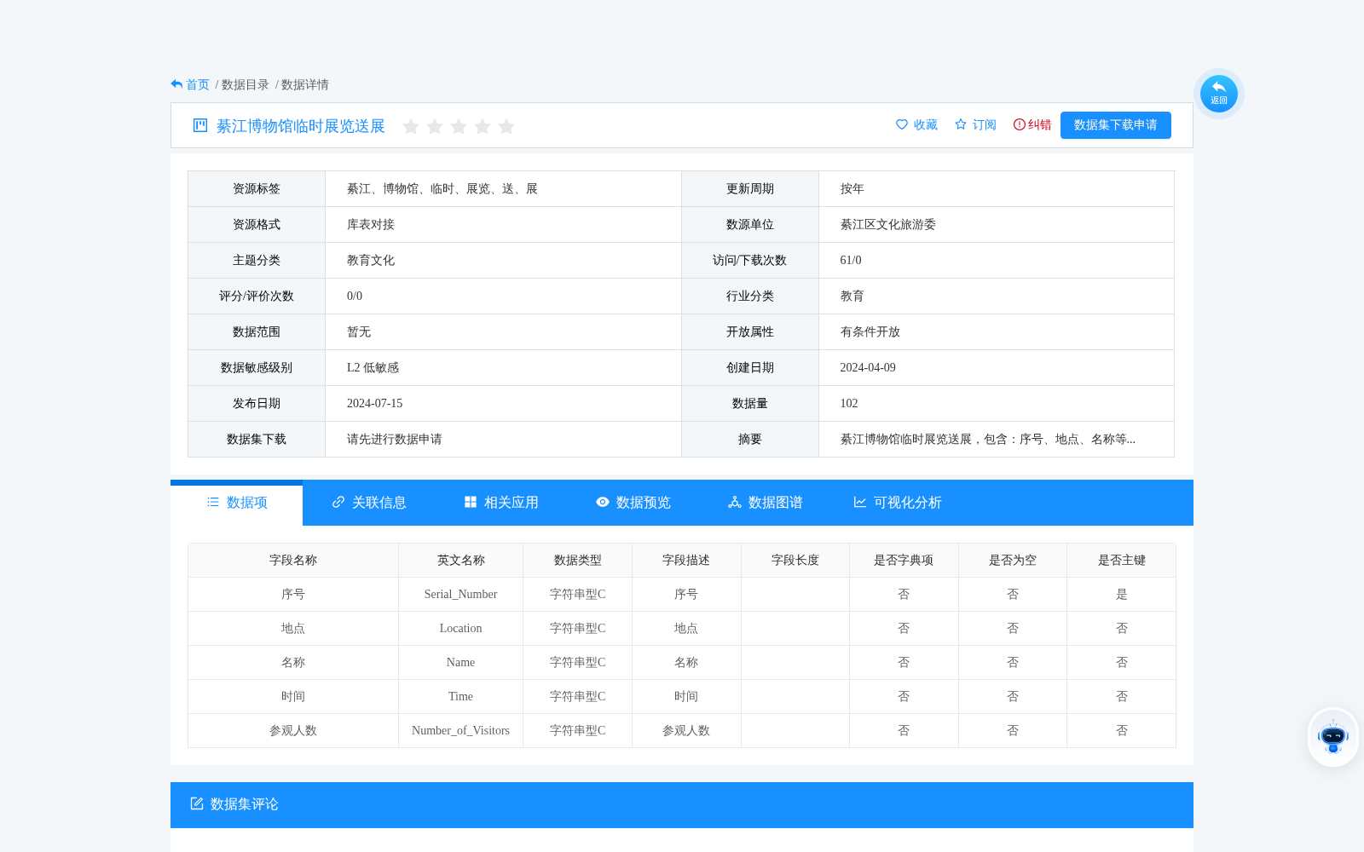Click the home arrow icon in breadcrumb
This screenshot has height=852, width=1364.
176,84
